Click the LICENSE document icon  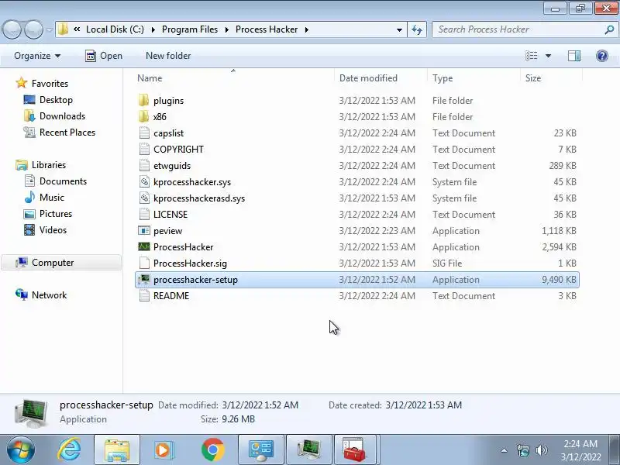coord(144,215)
